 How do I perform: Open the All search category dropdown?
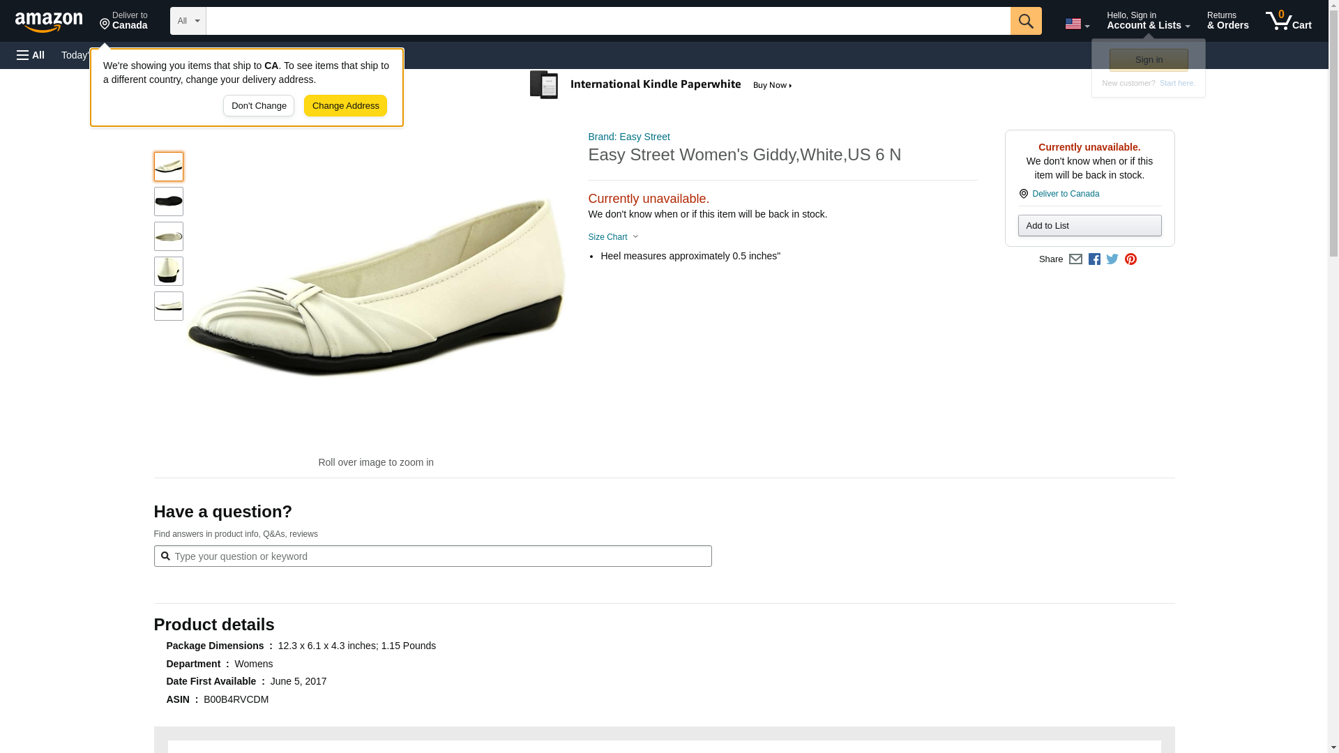click(x=188, y=21)
